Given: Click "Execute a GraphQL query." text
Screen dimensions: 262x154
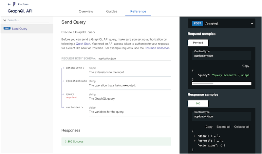Looking at the screenshot, I should [78, 32].
